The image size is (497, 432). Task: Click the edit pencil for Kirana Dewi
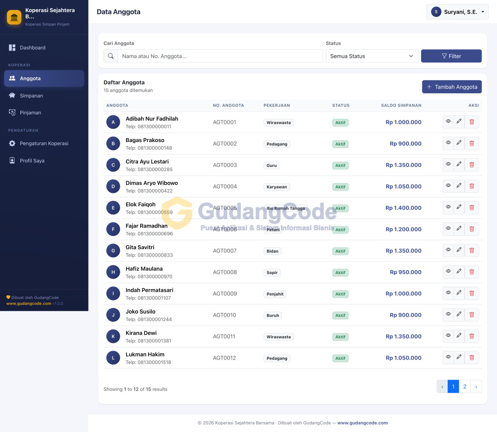pyautogui.click(x=459, y=336)
